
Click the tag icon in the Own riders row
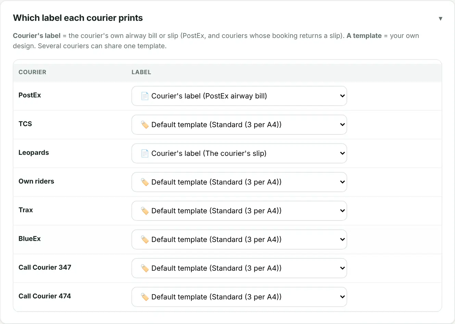[x=145, y=182]
